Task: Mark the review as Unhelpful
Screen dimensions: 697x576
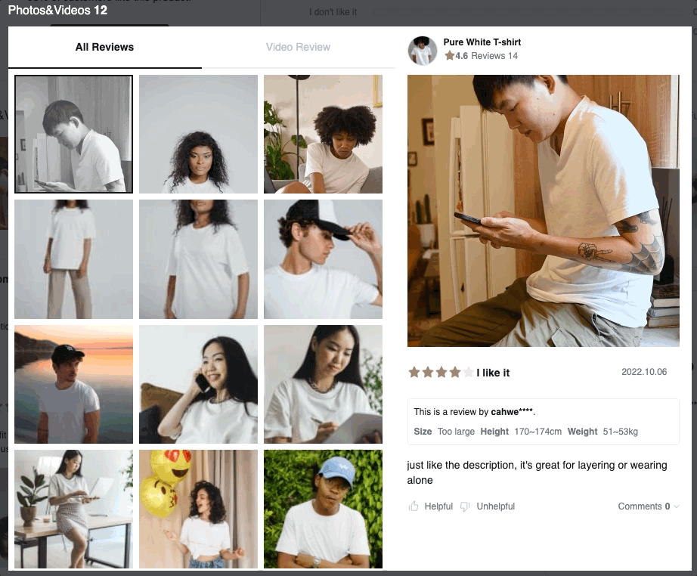Action: (495, 506)
